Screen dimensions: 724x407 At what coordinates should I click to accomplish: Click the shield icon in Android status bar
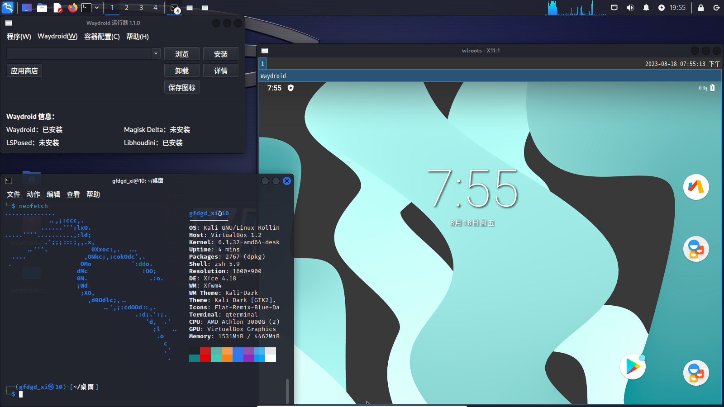click(291, 88)
